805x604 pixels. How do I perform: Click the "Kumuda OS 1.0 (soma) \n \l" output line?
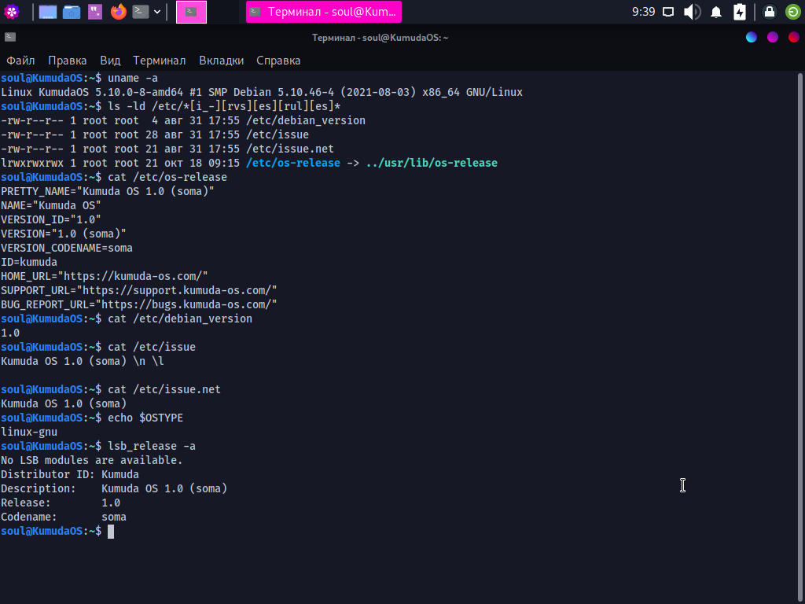pyautogui.click(x=83, y=362)
